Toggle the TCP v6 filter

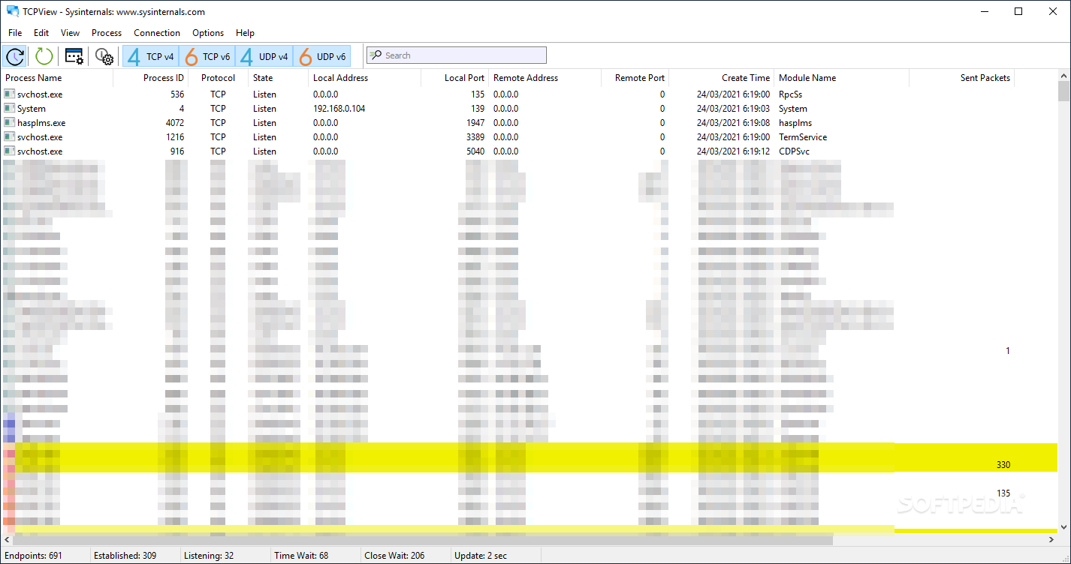207,56
